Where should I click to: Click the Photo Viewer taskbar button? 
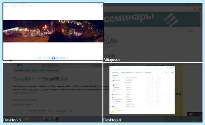(47, 120)
